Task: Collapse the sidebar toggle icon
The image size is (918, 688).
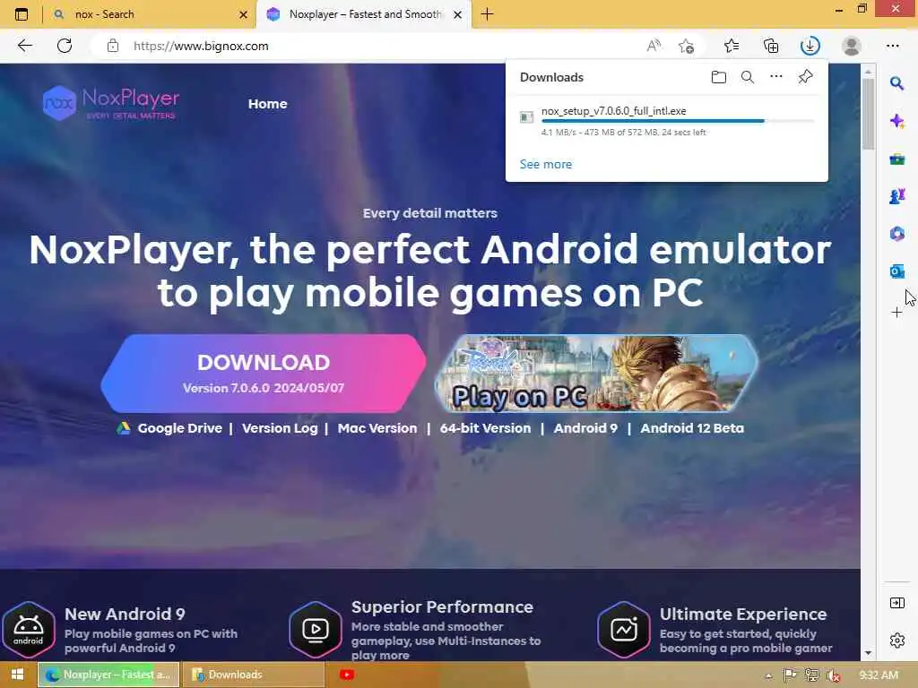Action: pyautogui.click(x=896, y=603)
